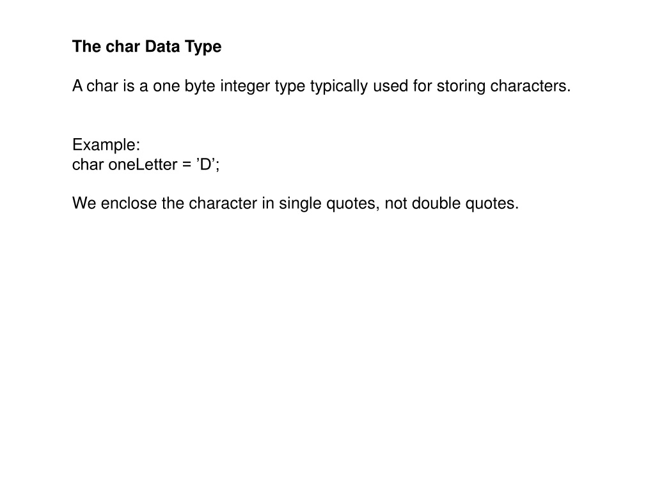This screenshot has width=655, height=491.
Task: Click the word "characters." ending the first sentence
Action: (530, 86)
